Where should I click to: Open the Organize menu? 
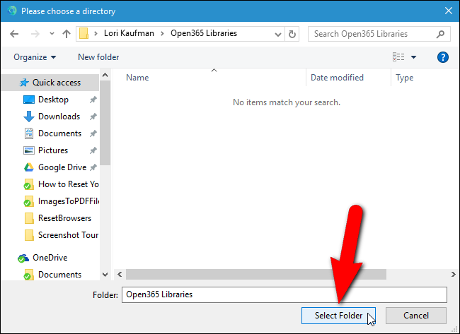tap(35, 57)
